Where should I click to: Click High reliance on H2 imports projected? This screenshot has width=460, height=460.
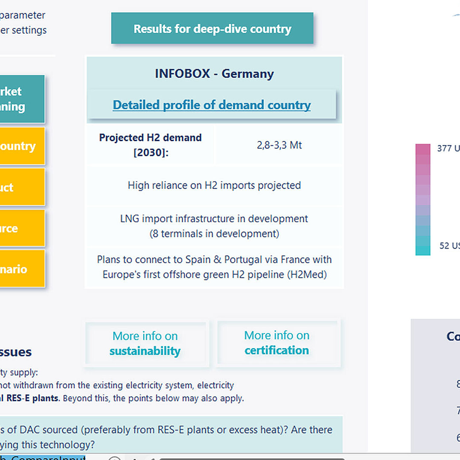214,185
